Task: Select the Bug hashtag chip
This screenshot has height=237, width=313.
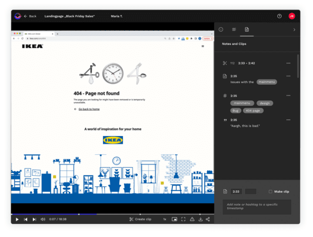Action: (x=236, y=111)
